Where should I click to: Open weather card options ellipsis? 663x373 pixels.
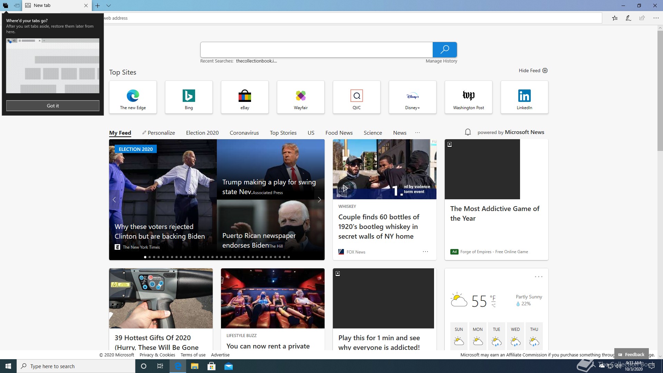tap(539, 277)
